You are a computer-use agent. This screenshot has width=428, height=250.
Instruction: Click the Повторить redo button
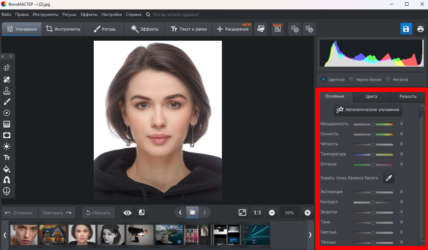57,213
